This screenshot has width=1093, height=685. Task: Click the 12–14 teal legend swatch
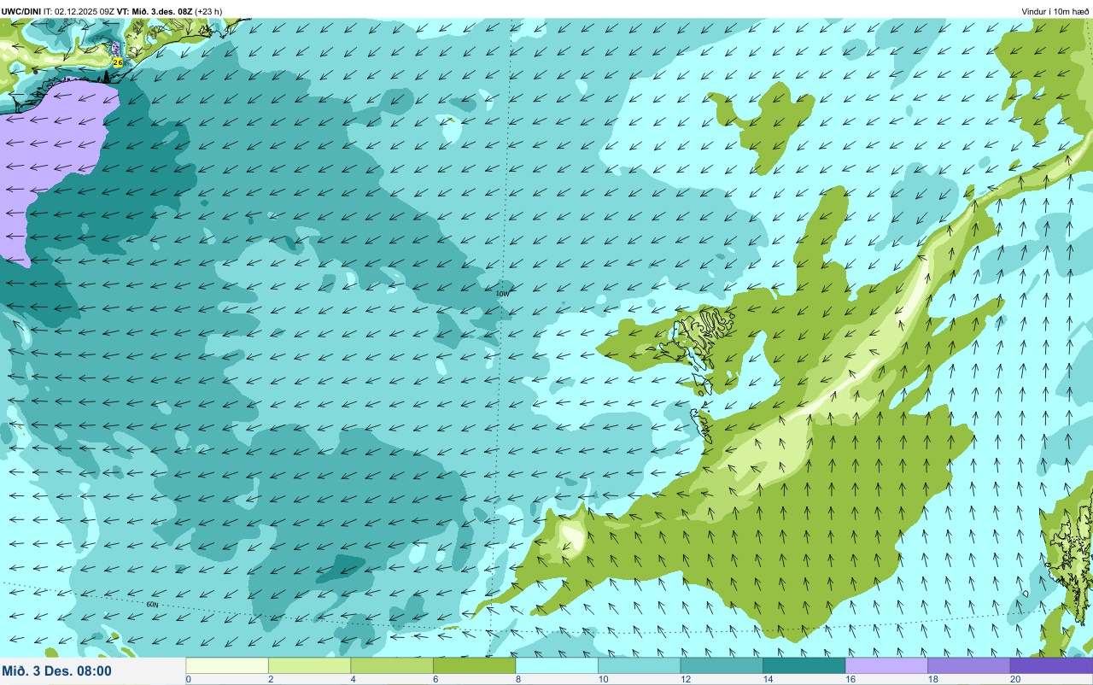click(x=722, y=665)
